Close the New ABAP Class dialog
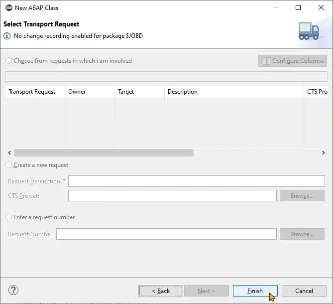The image size is (333, 304). coord(321,7)
